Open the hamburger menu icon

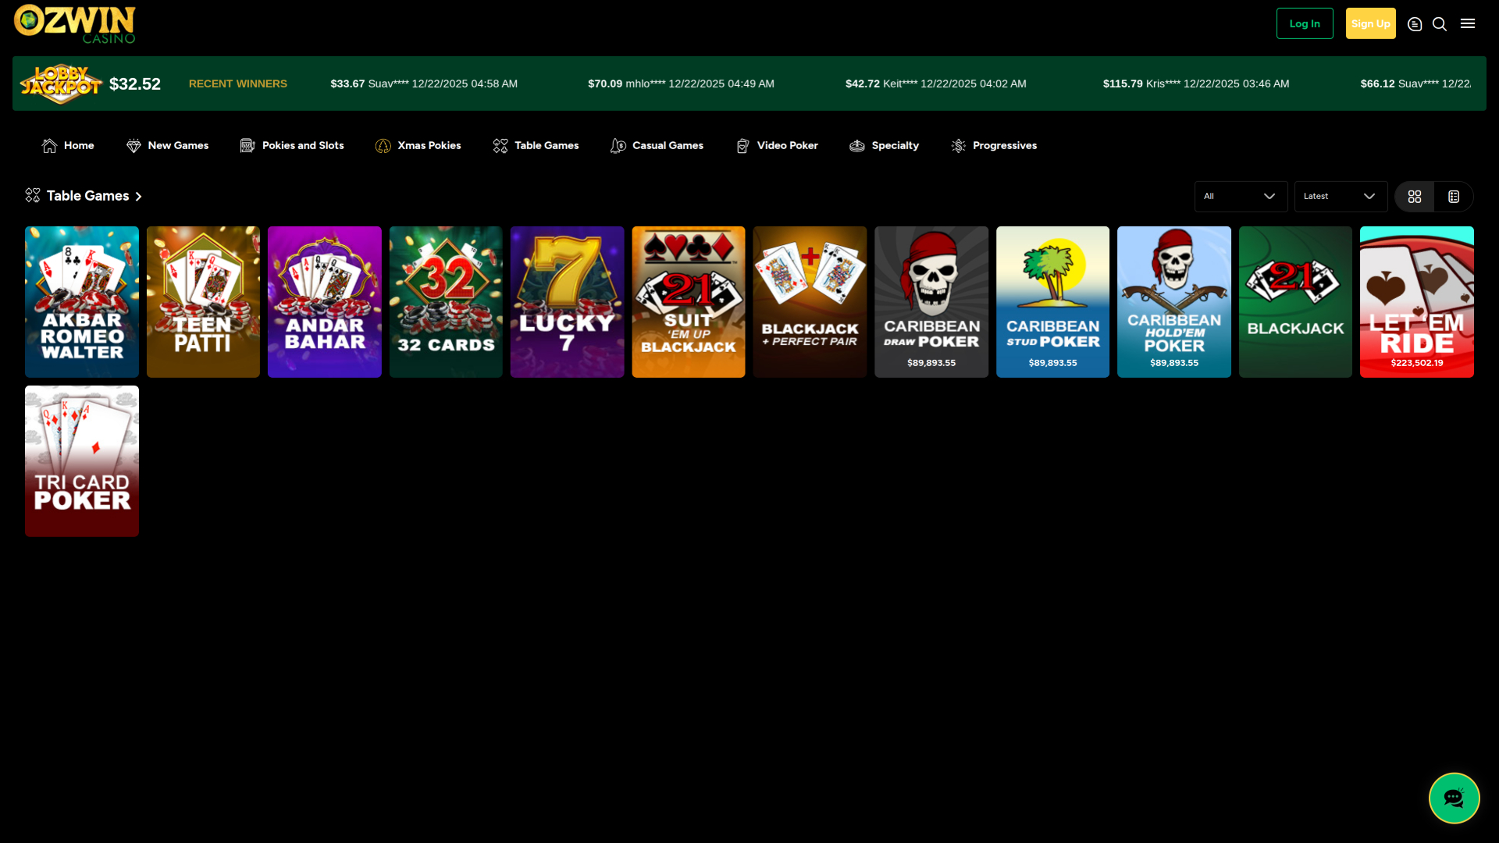[x=1468, y=23]
